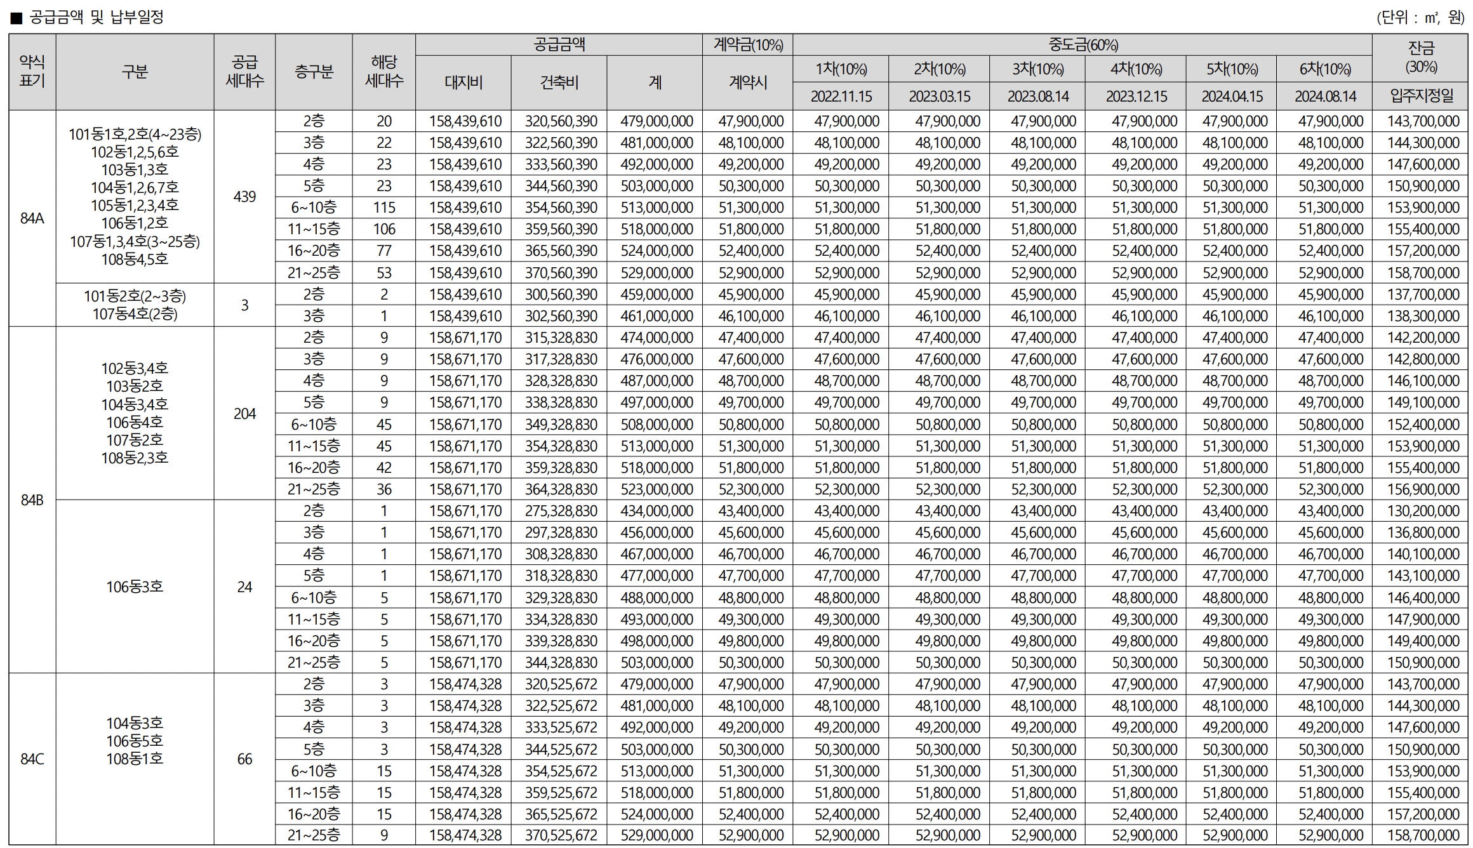Click balance amount '146,400,000'

pos(1423,598)
